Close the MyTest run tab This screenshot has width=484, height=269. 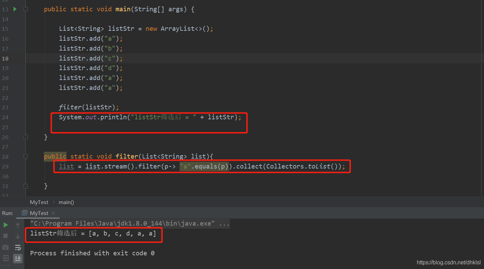[53, 213]
